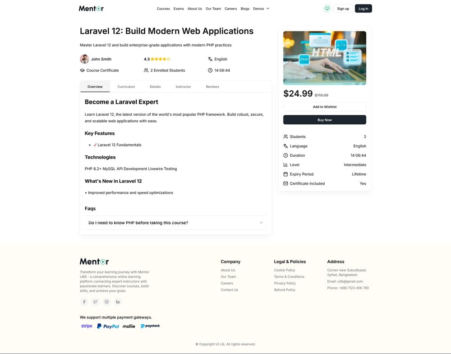Expand the PHP prerequisite FAQ question
This screenshot has width=451, height=354.
175,223
